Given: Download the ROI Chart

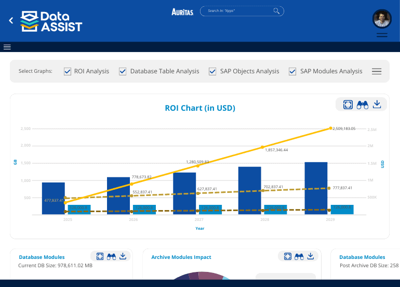Looking at the screenshot, I should [377, 104].
